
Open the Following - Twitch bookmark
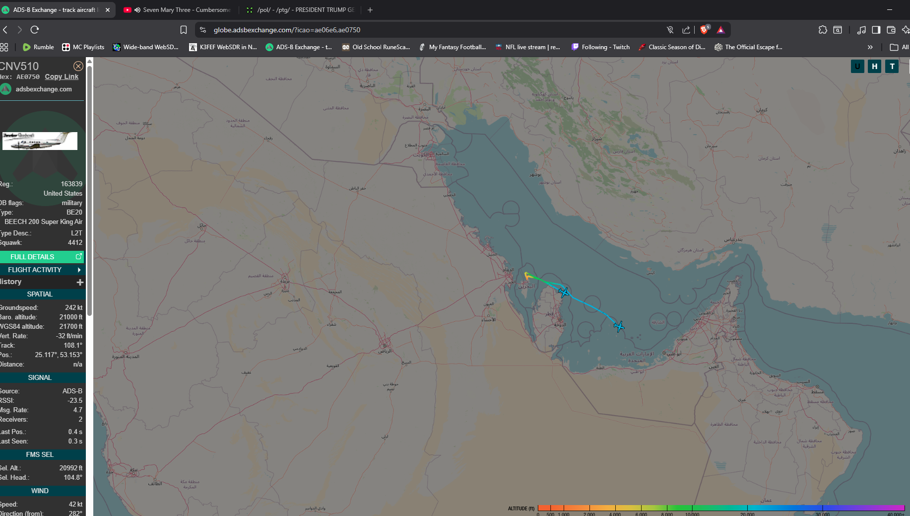click(600, 47)
